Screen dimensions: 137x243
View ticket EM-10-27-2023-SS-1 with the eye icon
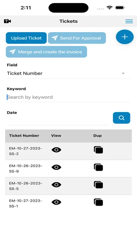tap(56, 202)
